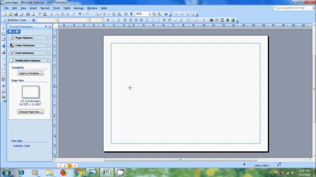Screen dimensions: 316x177
Task: Toggle numbered list formatting
Action: 154,20
